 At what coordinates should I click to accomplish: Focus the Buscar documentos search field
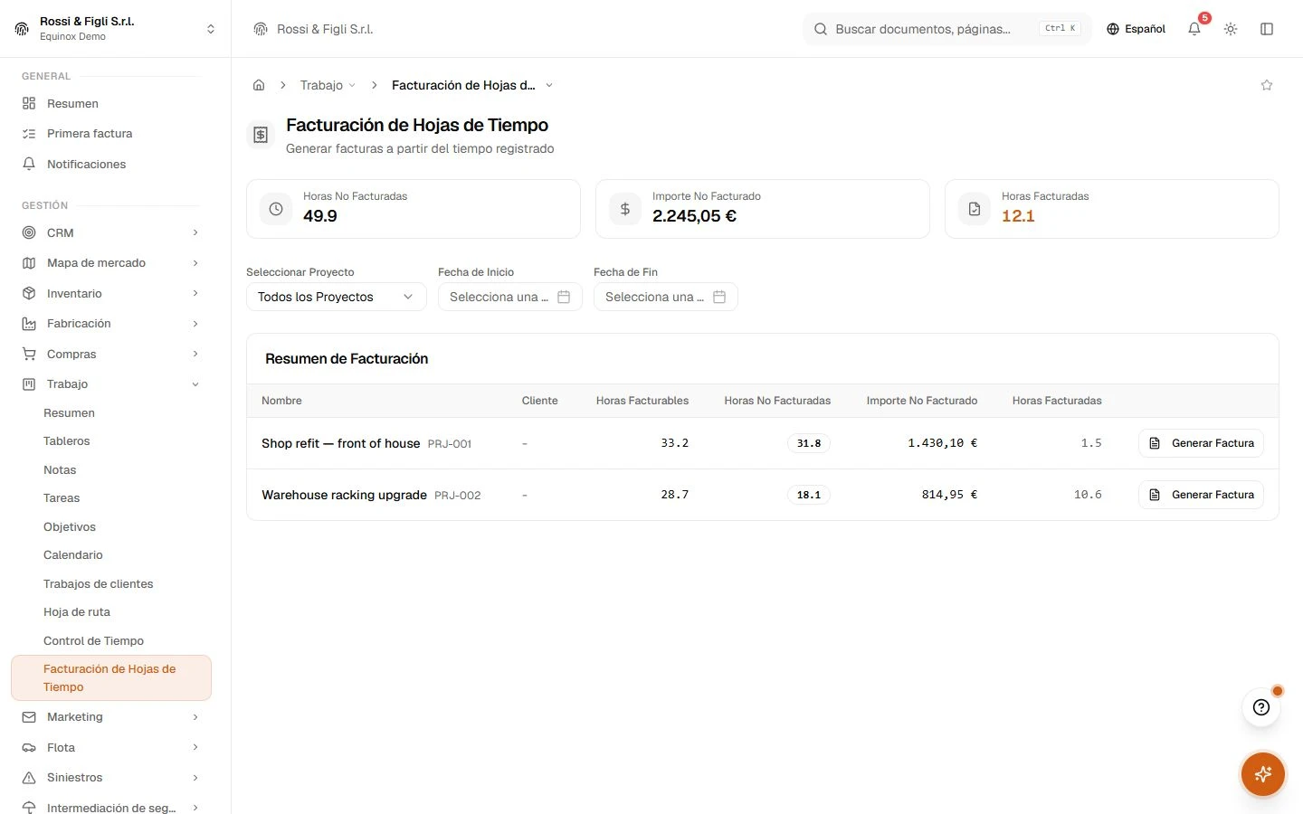pyautogui.click(x=946, y=29)
